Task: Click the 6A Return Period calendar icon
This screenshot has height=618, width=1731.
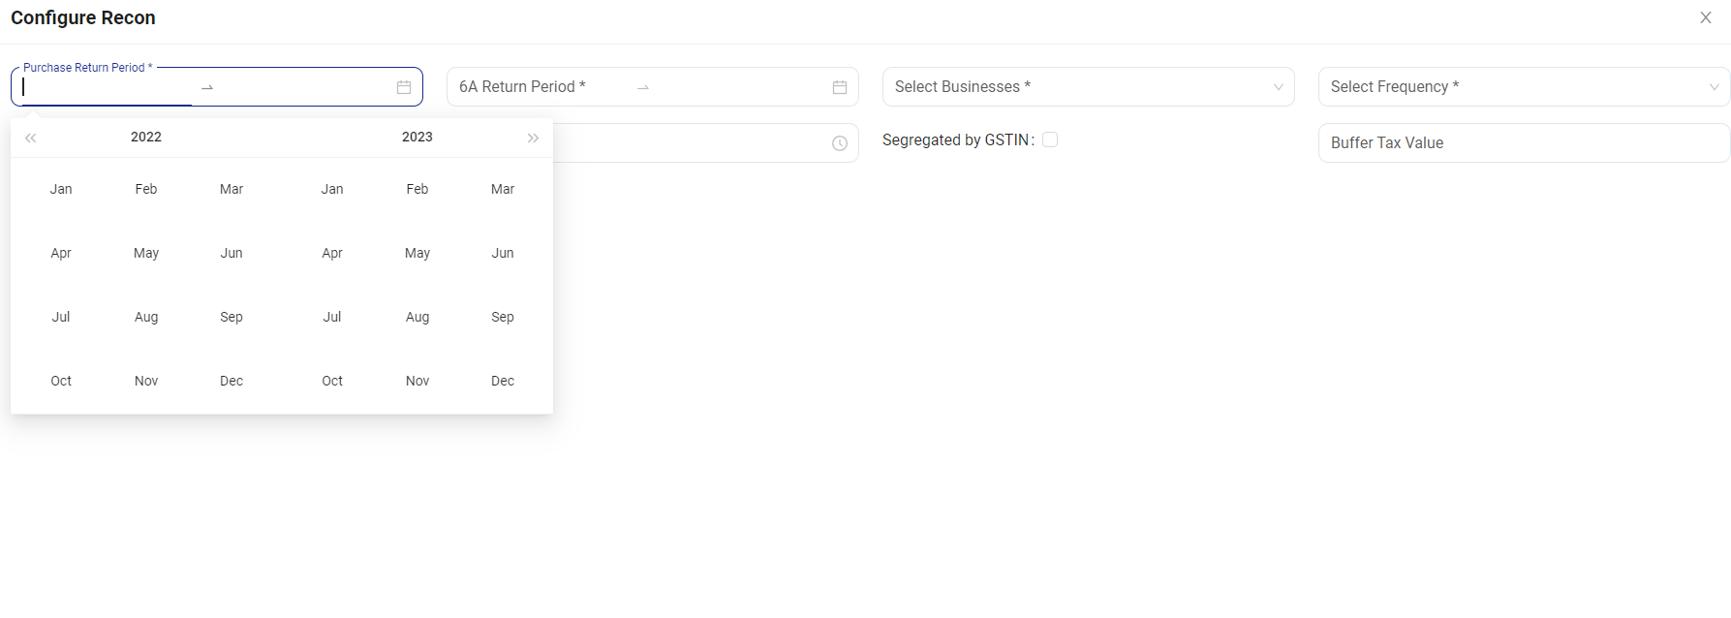Action: tap(840, 87)
